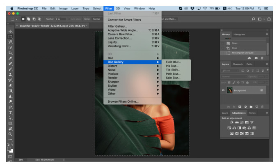The image size is (279, 168).
Task: Select the Dodge tool
Action: coord(10,101)
